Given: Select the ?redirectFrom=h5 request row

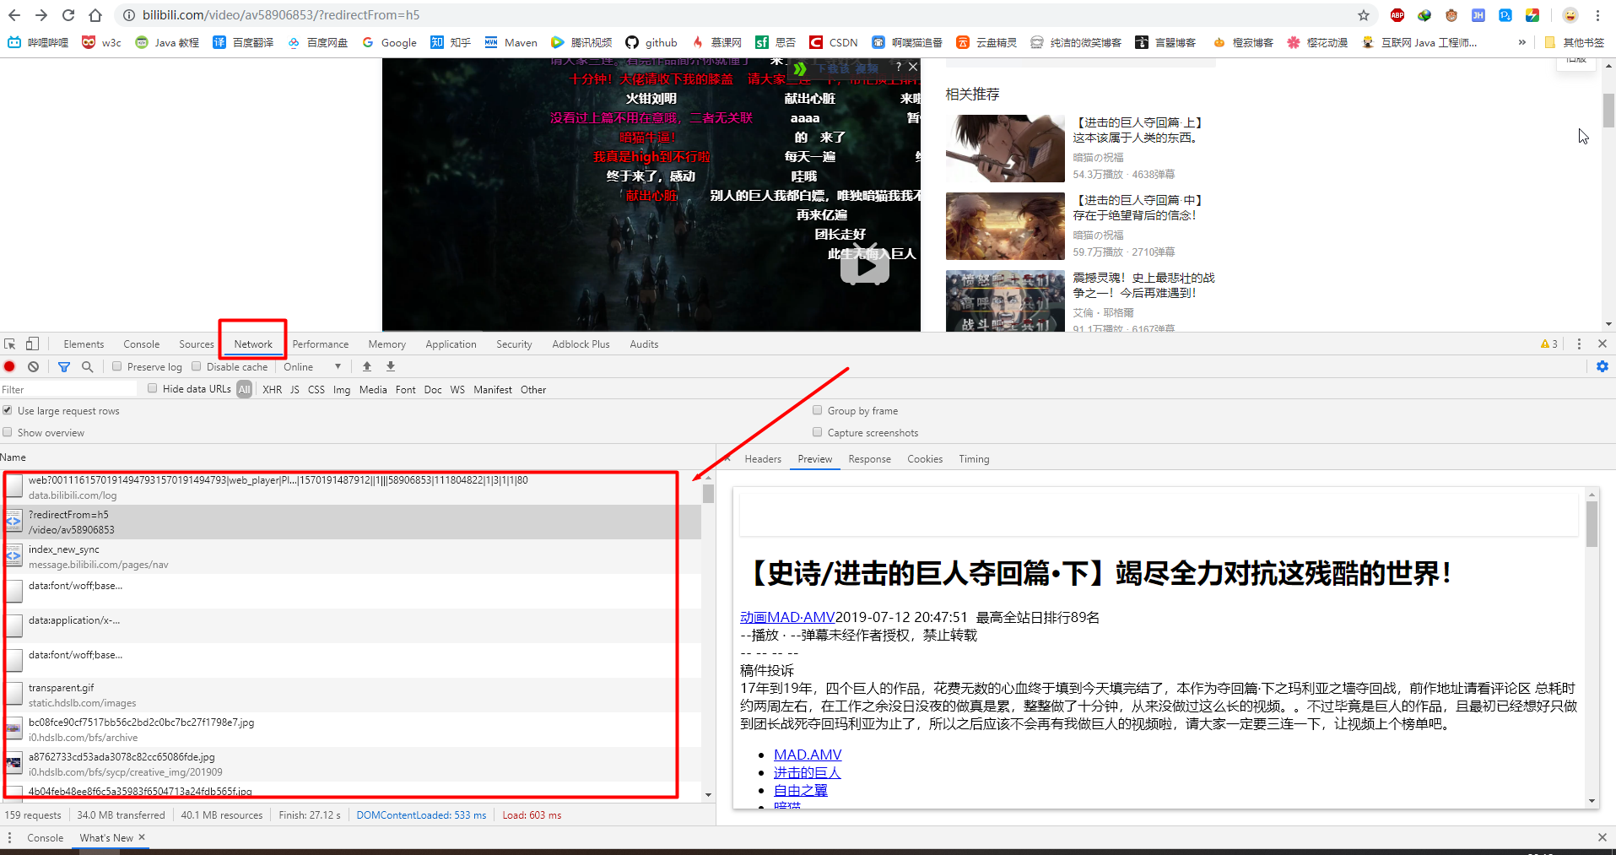Looking at the screenshot, I should (350, 522).
